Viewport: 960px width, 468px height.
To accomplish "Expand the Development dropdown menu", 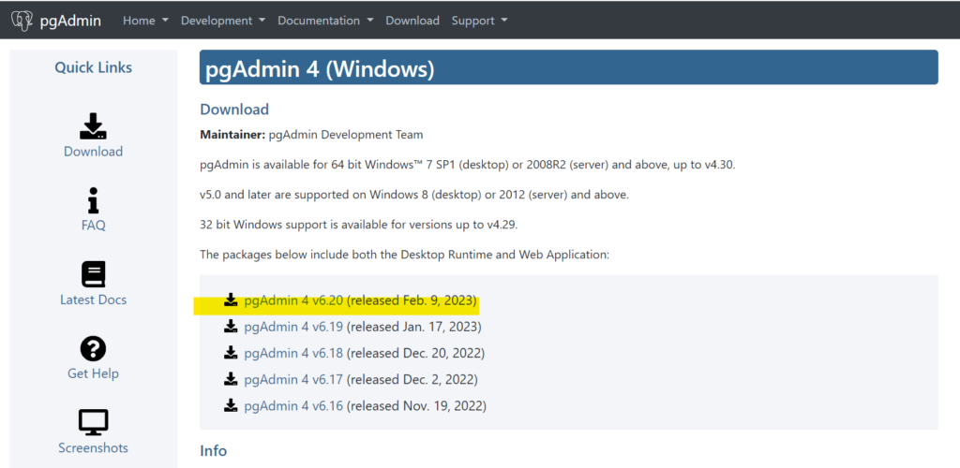I will pyautogui.click(x=223, y=21).
